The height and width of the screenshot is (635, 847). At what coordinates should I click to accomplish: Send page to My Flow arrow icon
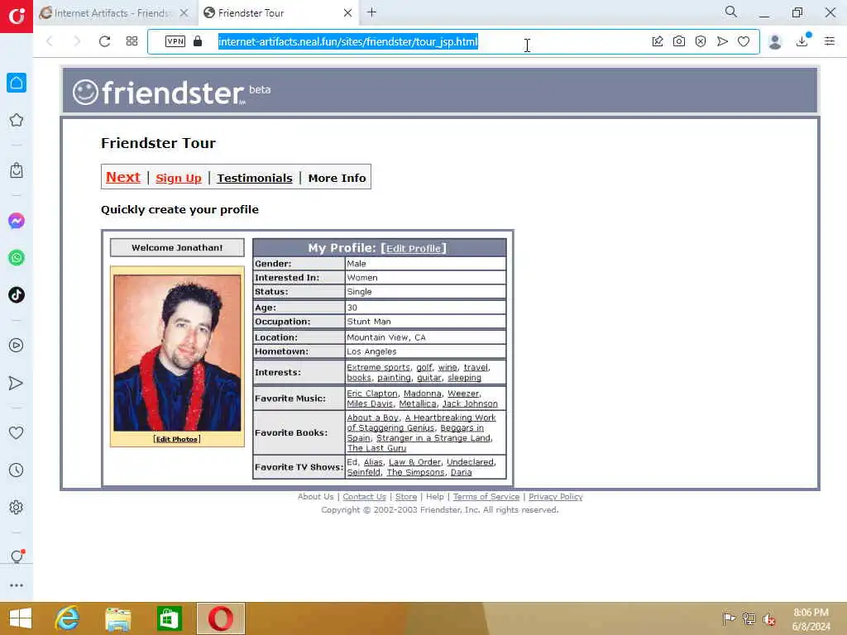[722, 41]
